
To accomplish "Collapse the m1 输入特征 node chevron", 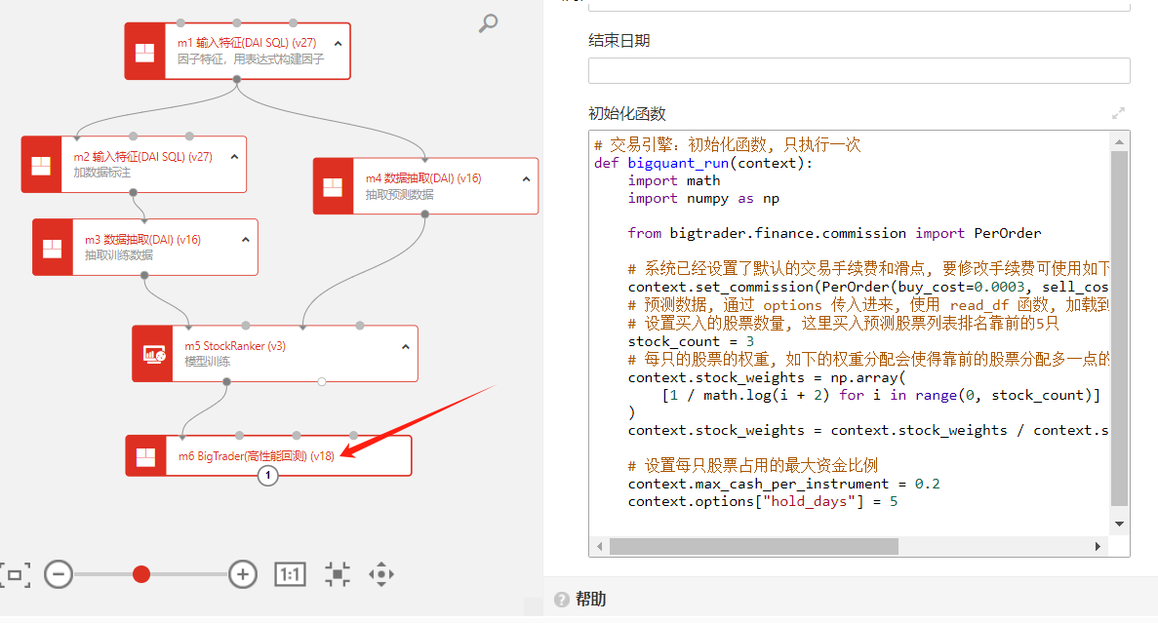I will (338, 44).
